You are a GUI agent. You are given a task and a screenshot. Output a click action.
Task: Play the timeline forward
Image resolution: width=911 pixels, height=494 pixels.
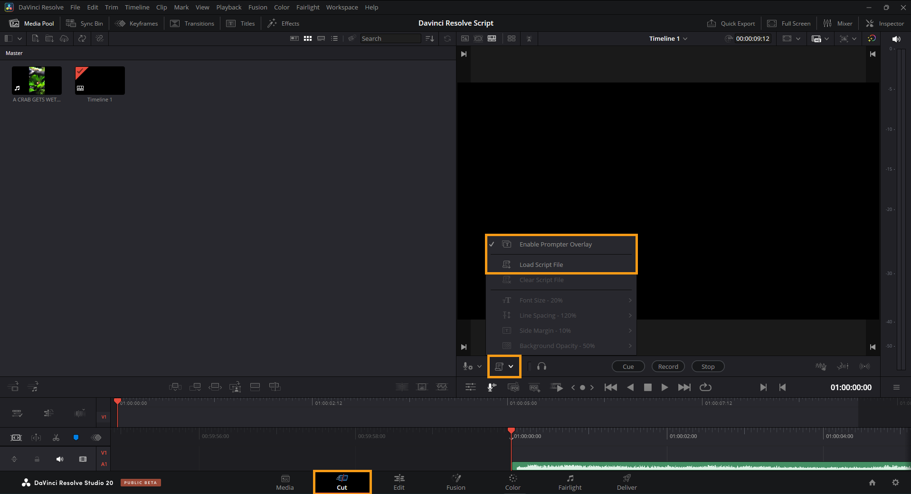click(x=664, y=387)
